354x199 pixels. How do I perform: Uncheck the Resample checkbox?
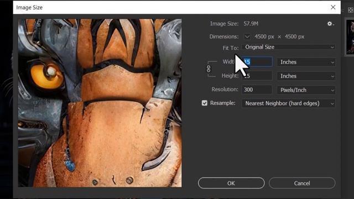coord(205,103)
